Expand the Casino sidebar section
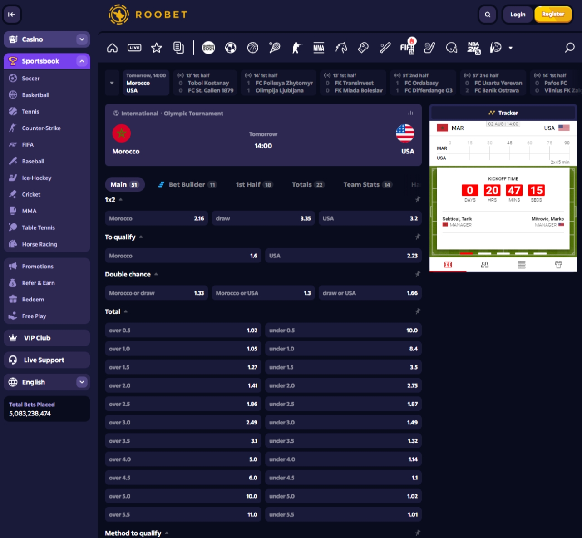Screen dimensions: 582x538 (82, 39)
